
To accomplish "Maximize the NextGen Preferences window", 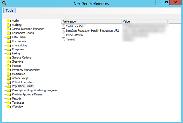I will (166, 3).
